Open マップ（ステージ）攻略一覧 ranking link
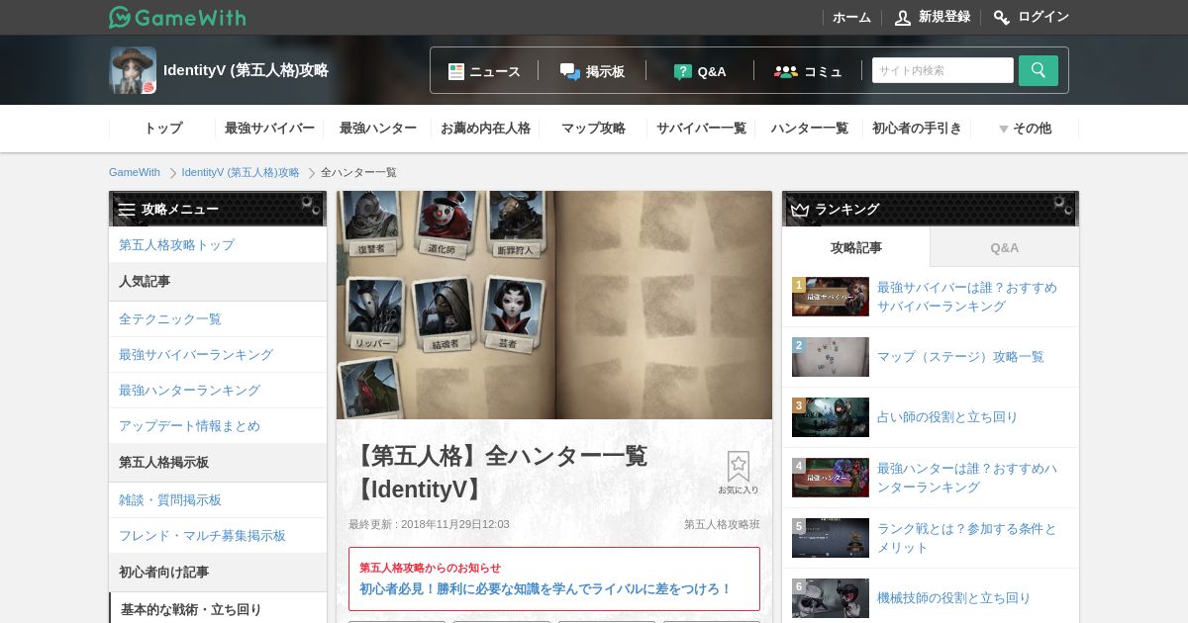Screen dimensions: 1188x623 tap(960, 357)
